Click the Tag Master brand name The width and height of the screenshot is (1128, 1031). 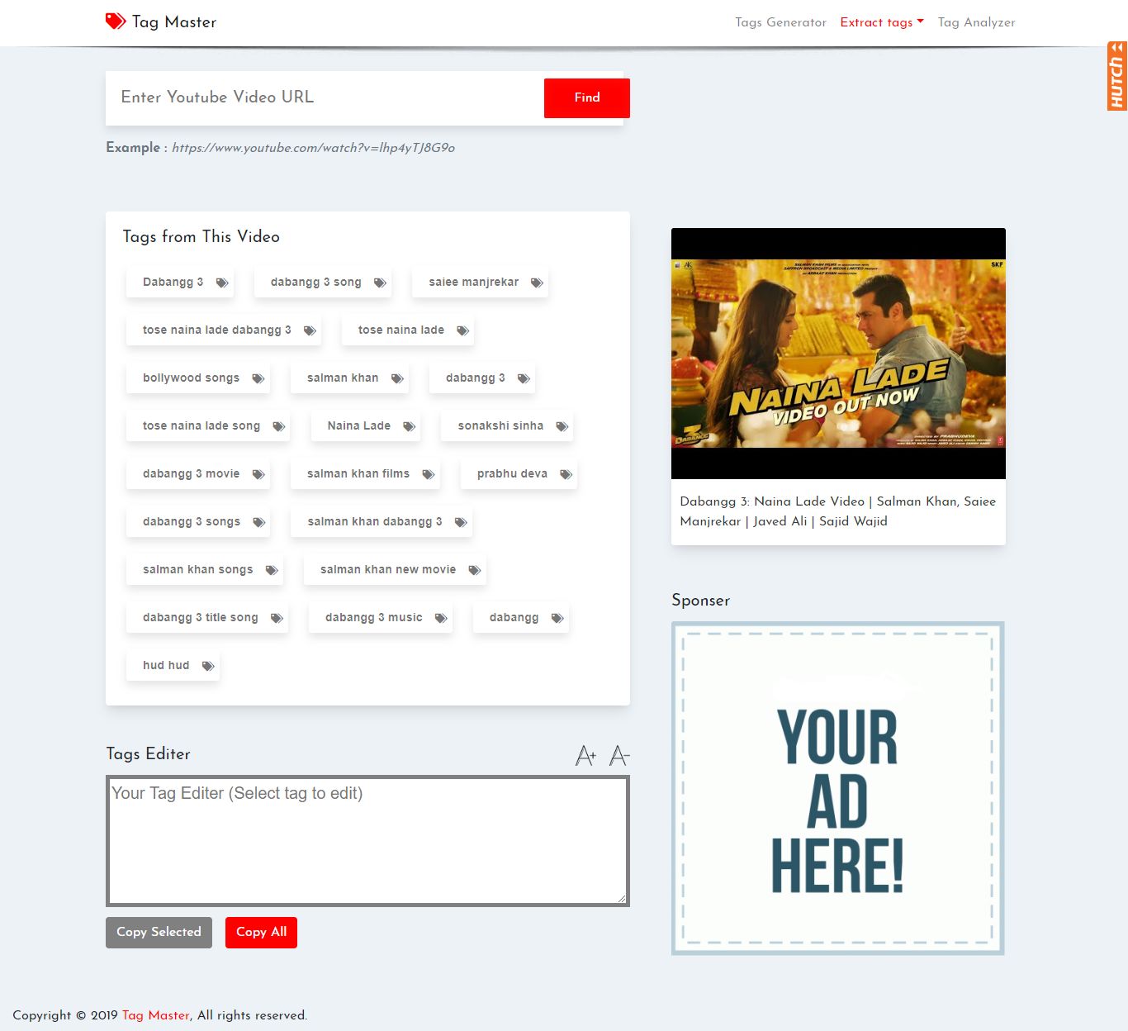coord(174,22)
